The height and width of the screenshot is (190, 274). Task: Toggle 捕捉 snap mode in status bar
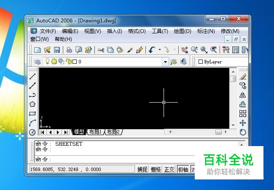coord(142,169)
